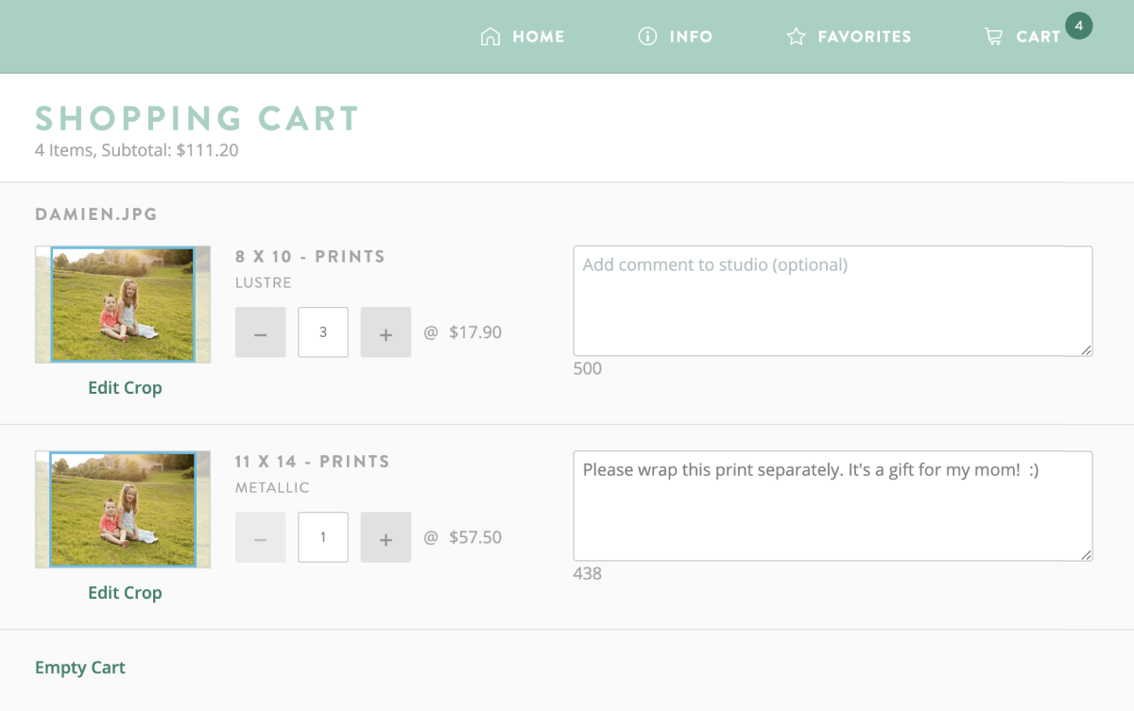Click the 11x14 metallic print thumbnail

123,509
